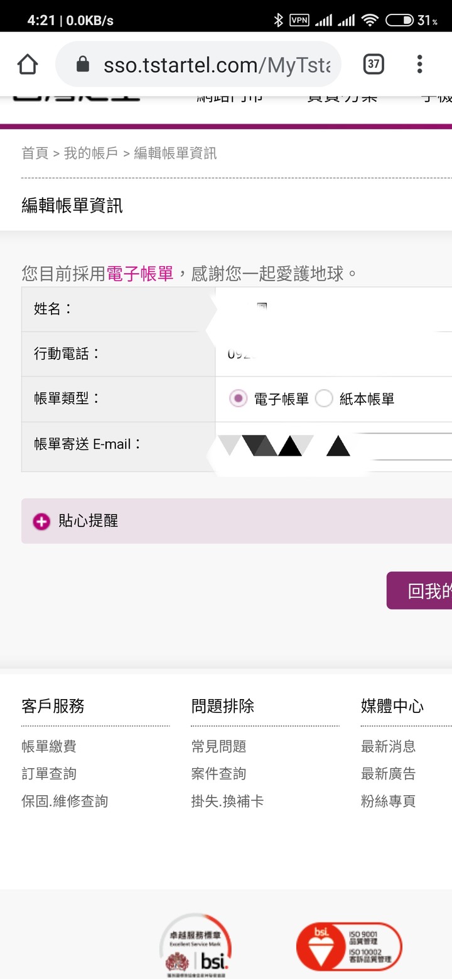Open the tab switcher showing 37 tabs
The width and height of the screenshot is (452, 979).
tap(374, 64)
